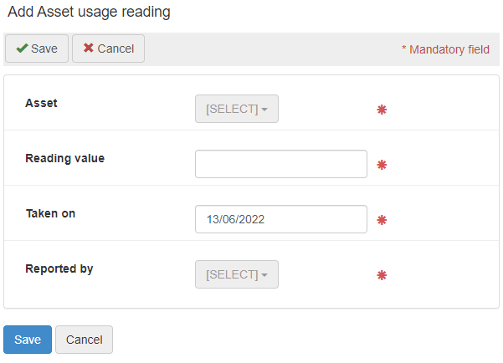Click the Taken on date field showing 13/06/2022

coord(280,219)
